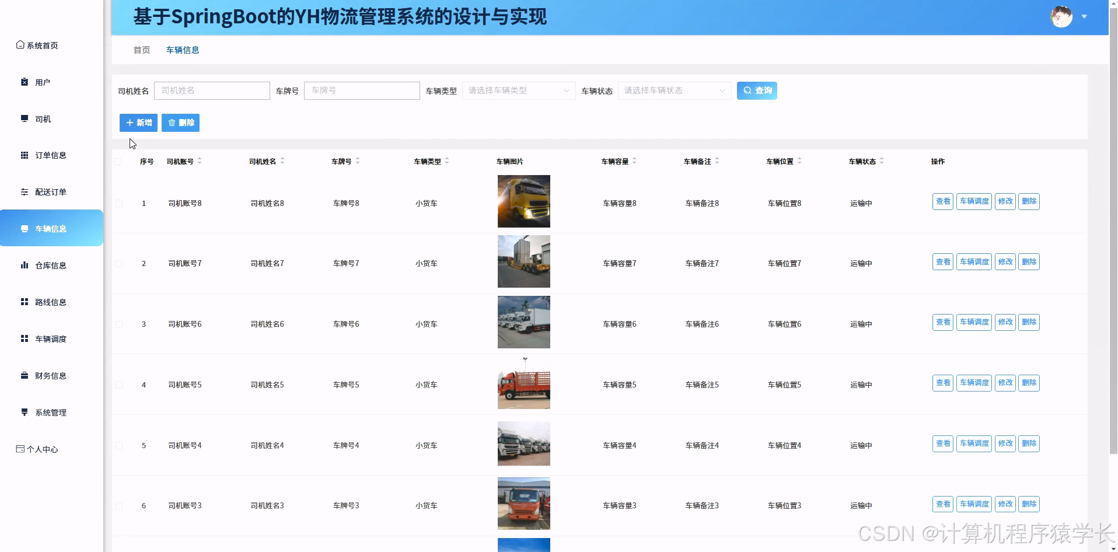The height and width of the screenshot is (552, 1118).
Task: Check the checkbox next to 司机账号6
Action: pyautogui.click(x=120, y=324)
